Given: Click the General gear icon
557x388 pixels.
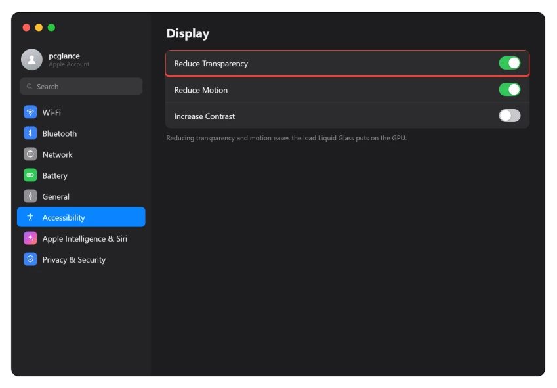Looking at the screenshot, I should [x=30, y=196].
